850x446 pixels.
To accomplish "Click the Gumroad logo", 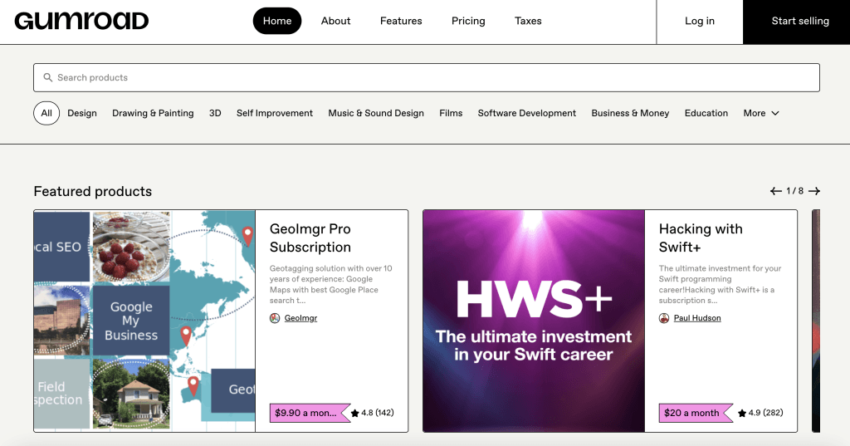I will click(x=81, y=21).
